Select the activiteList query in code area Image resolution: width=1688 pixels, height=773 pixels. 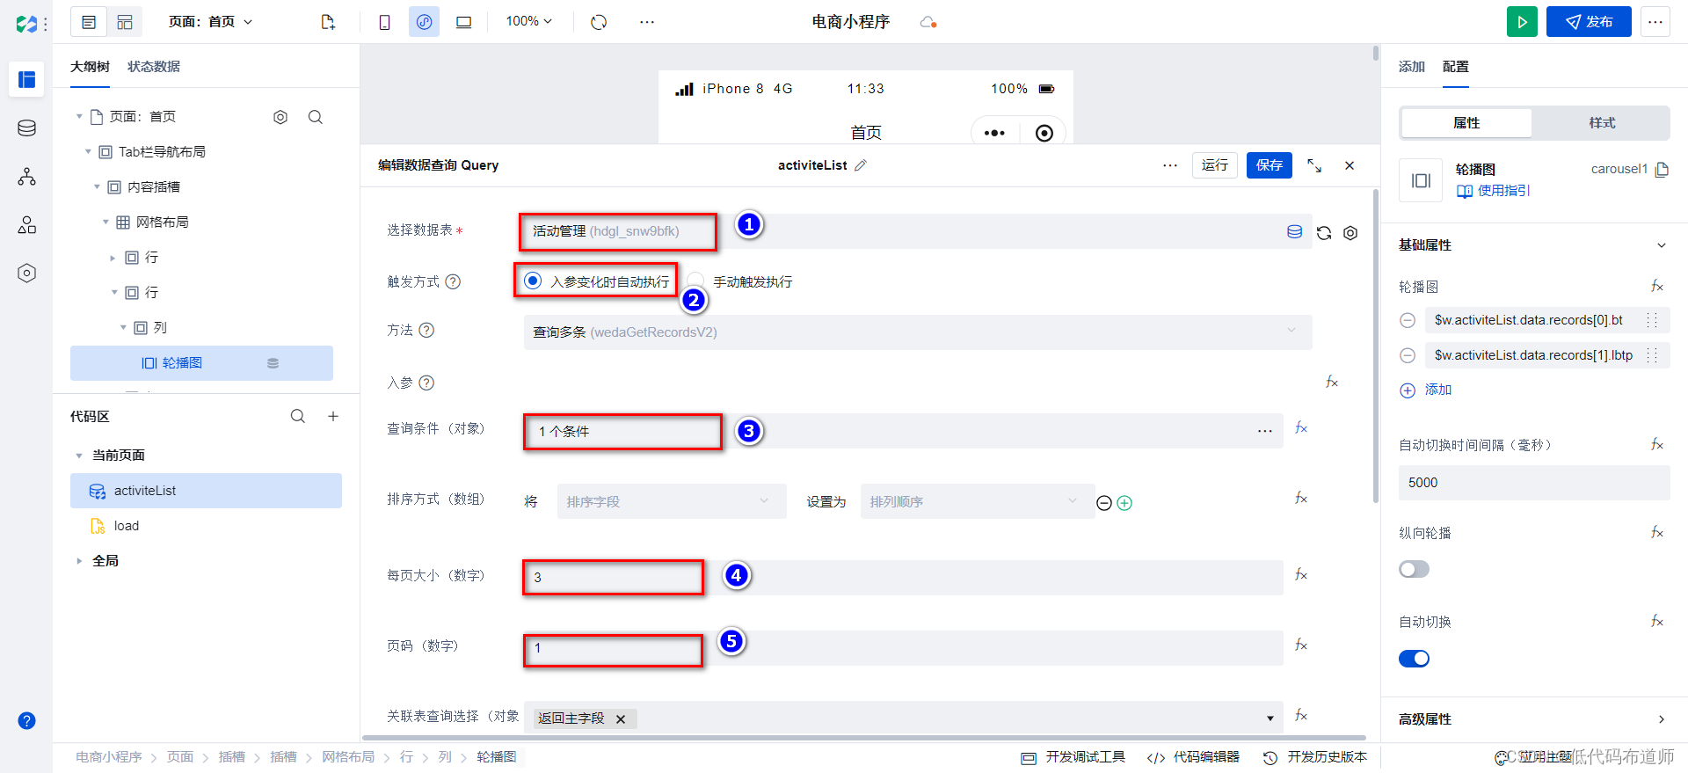(x=206, y=491)
